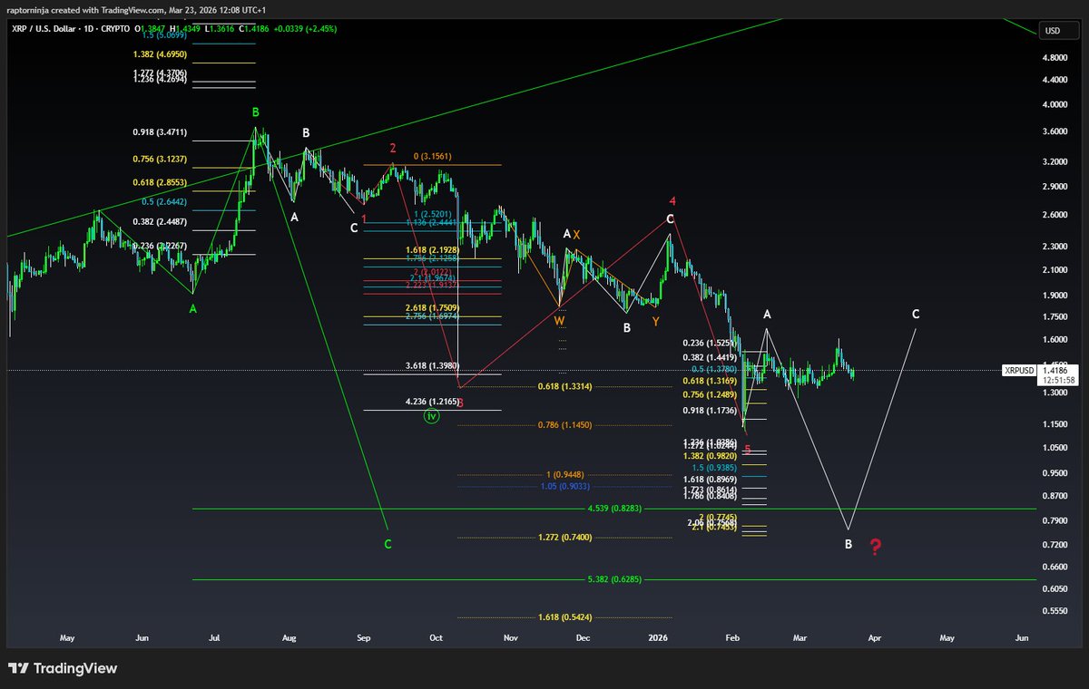Click the orange X wave label
The width and height of the screenshot is (1089, 689).
(x=576, y=235)
